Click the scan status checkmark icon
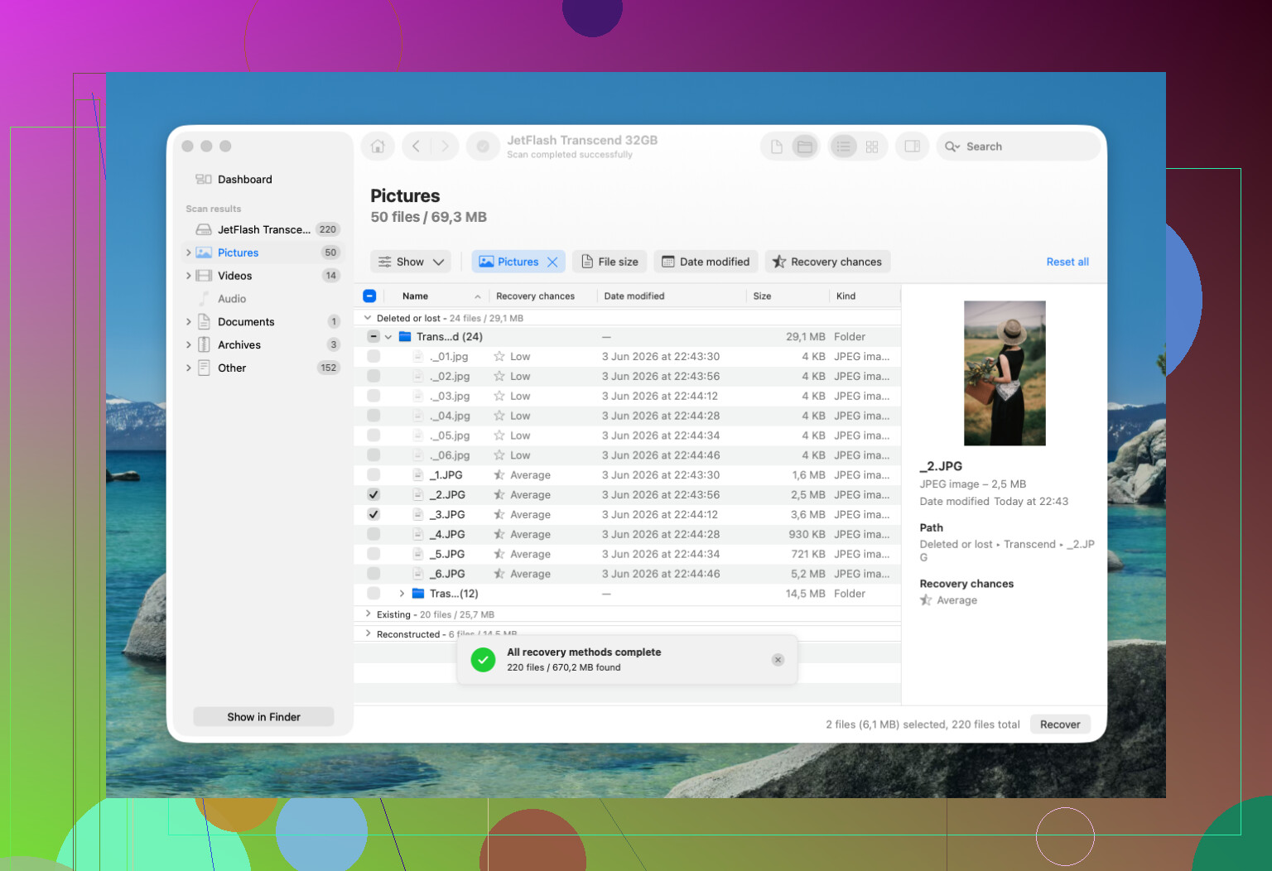Image resolution: width=1272 pixels, height=871 pixels. 483,147
